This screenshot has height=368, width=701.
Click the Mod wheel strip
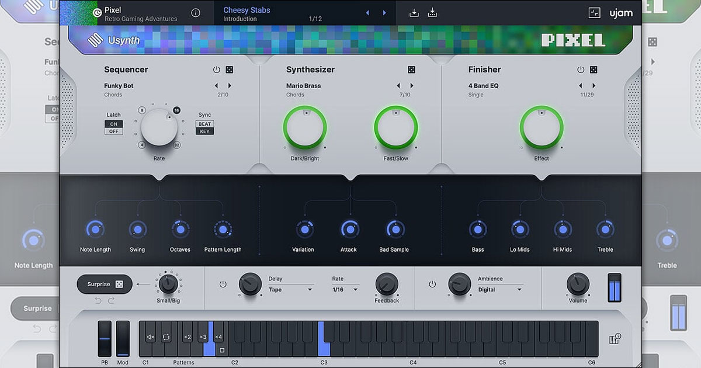123,338
